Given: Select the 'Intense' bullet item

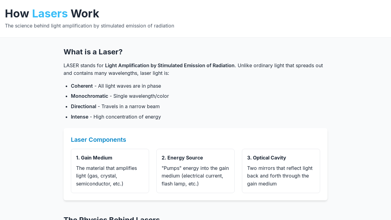Looking at the screenshot, I should 116,117.
